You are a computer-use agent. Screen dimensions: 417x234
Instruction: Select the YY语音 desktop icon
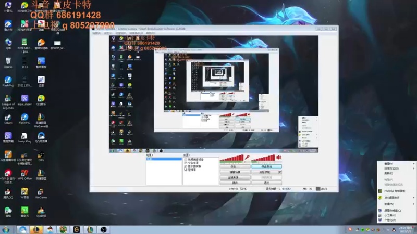pos(24,193)
